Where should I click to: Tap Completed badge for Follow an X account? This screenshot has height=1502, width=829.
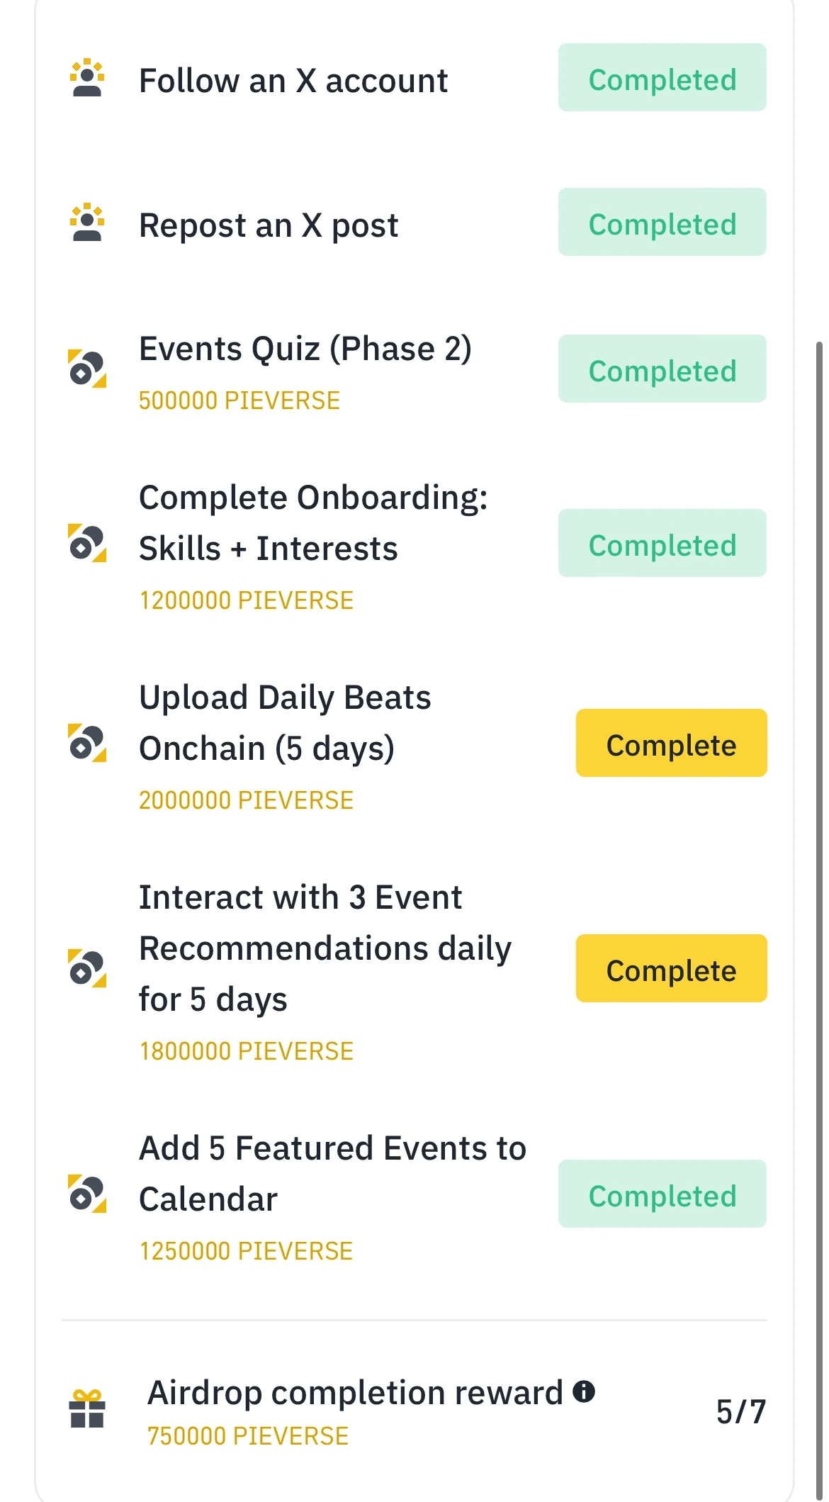(662, 78)
